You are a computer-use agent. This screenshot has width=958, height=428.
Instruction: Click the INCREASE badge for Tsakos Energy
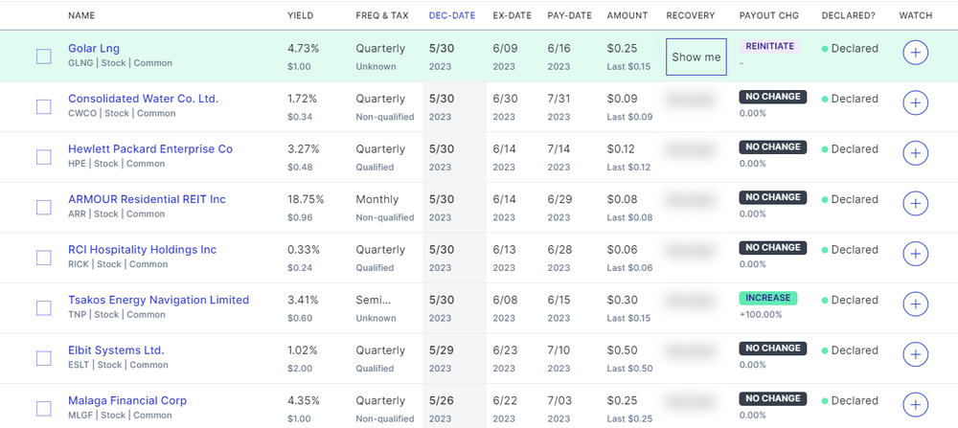[768, 298]
